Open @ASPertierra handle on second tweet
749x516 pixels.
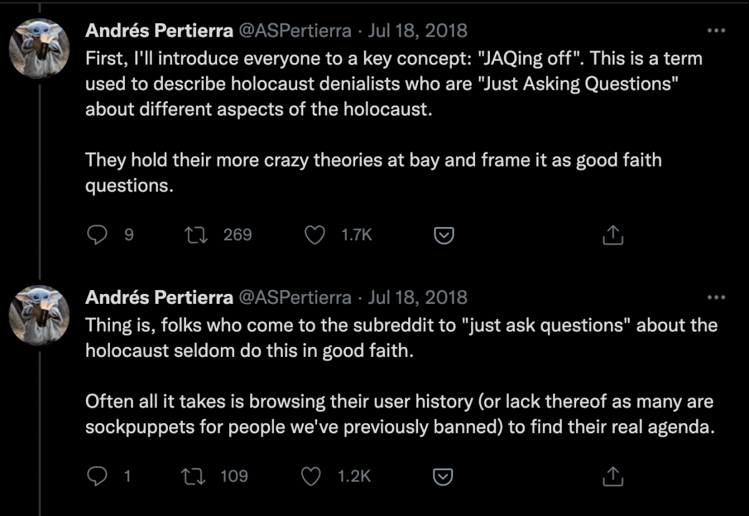[x=295, y=298]
